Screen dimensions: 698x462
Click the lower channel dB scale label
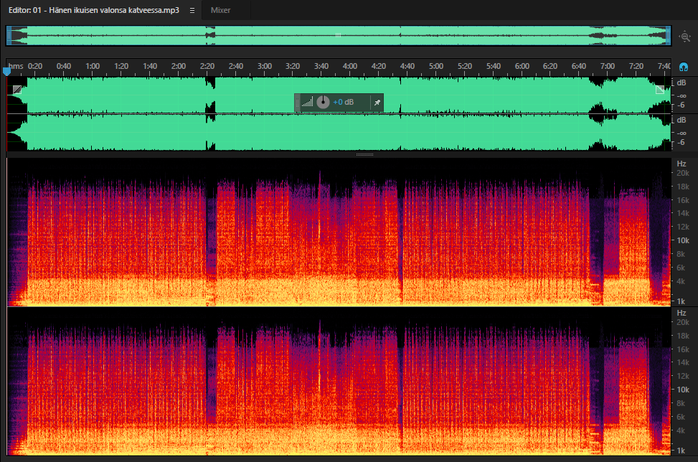pos(682,121)
